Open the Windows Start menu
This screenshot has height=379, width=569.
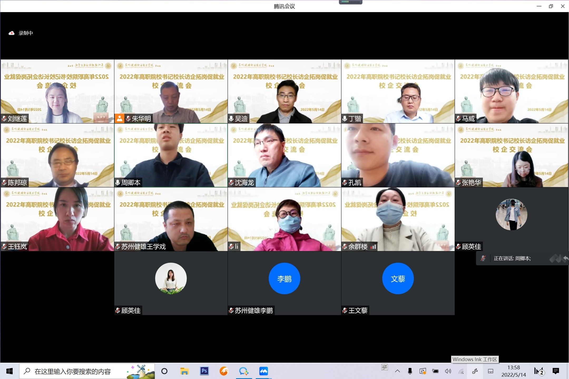click(x=9, y=371)
